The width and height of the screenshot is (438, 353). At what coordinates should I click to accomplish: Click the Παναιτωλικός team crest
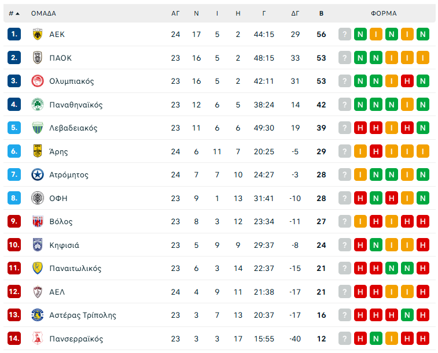pyautogui.click(x=38, y=268)
